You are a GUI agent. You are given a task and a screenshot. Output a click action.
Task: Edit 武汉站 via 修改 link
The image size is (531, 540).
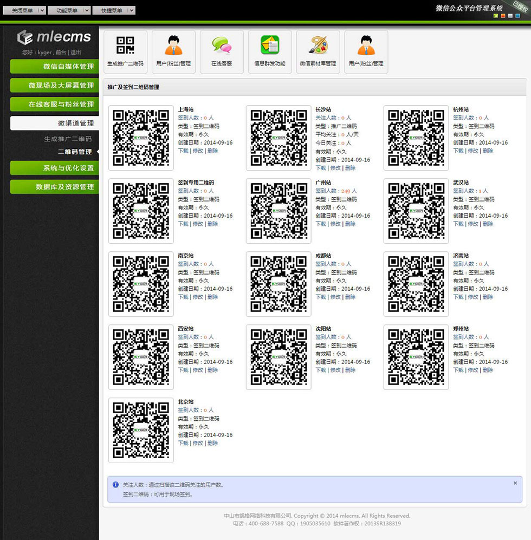[473, 224]
